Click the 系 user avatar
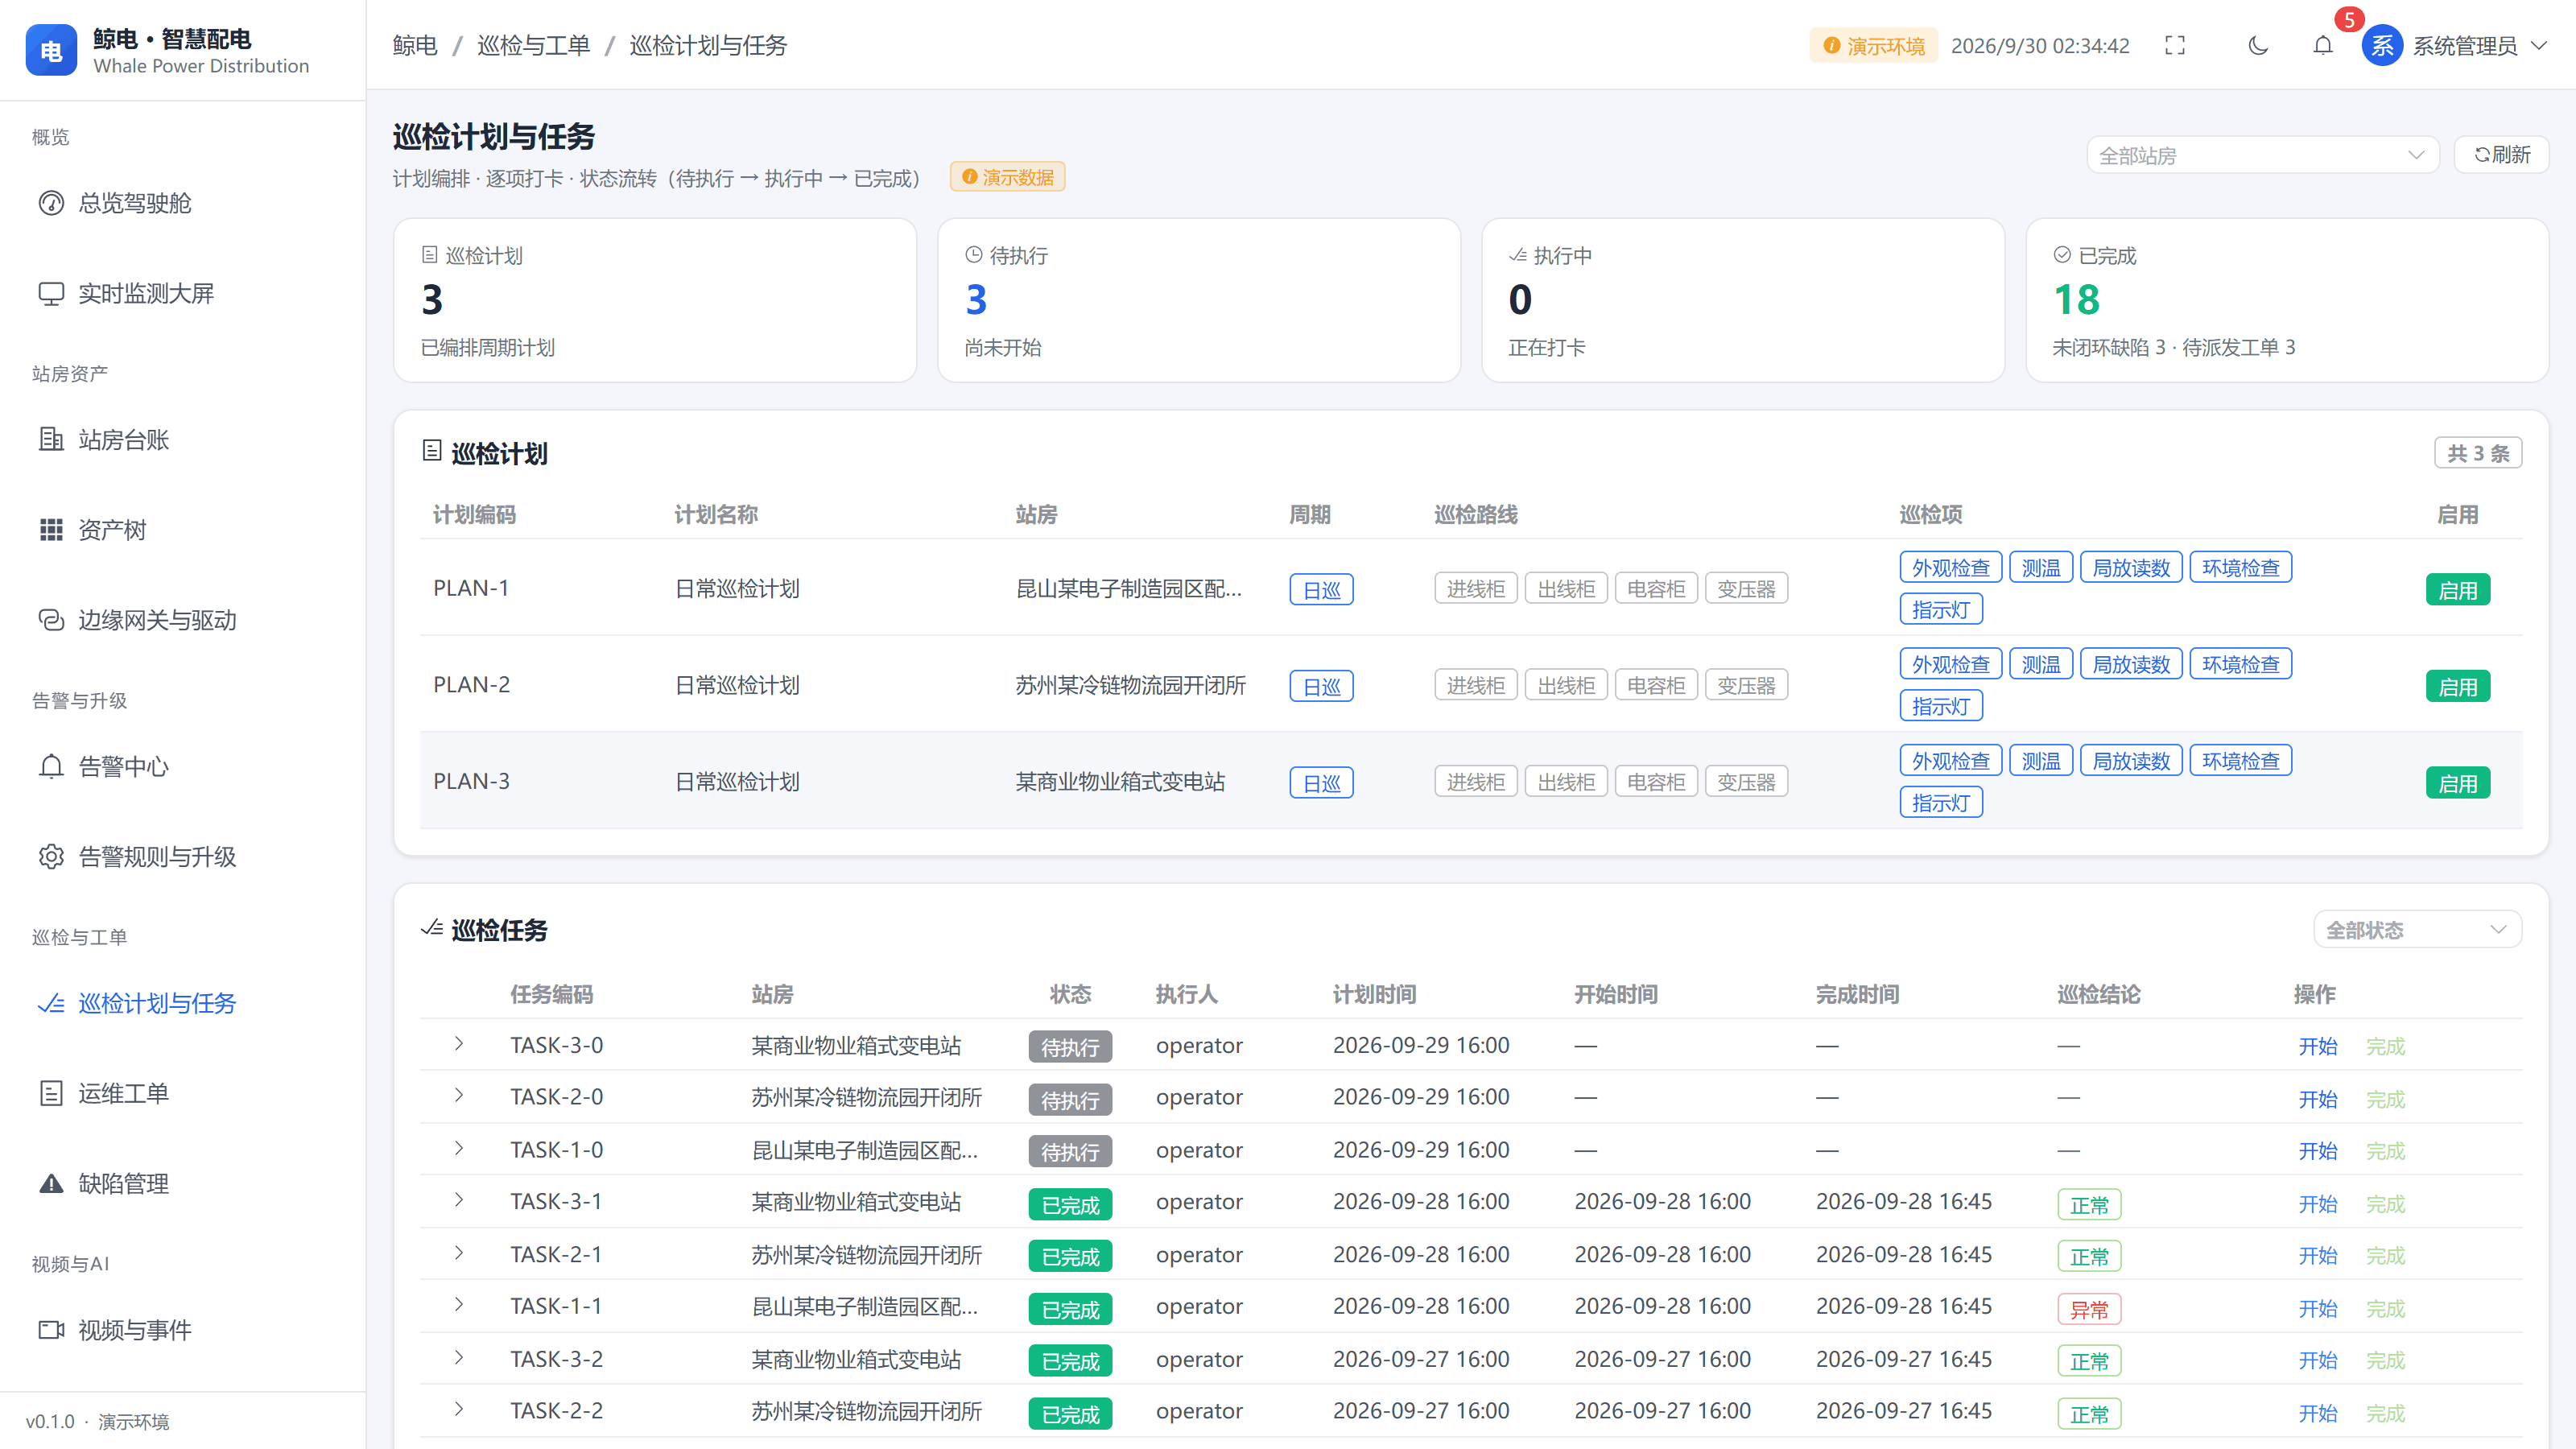Viewport: 2576px width, 1449px height. pos(2382,45)
